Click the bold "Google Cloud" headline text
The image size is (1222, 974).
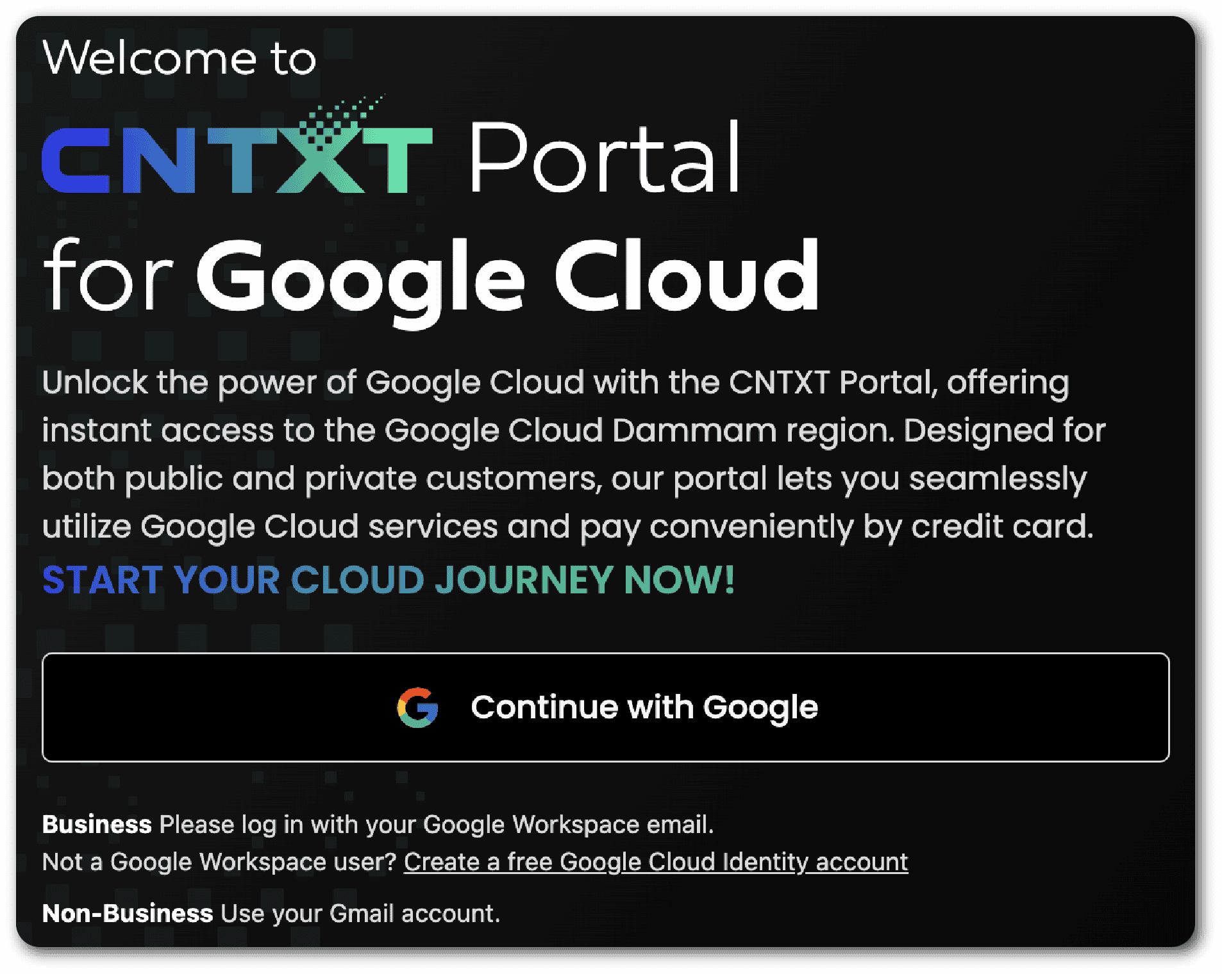pyautogui.click(x=507, y=277)
